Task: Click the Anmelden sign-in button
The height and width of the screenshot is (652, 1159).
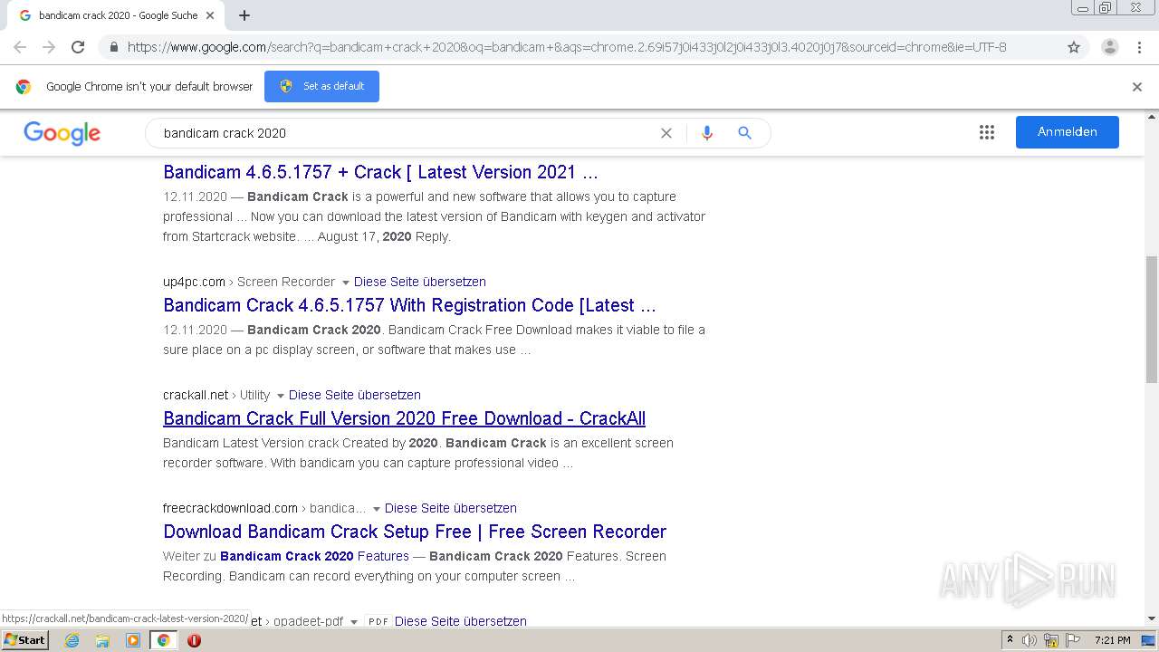Action: coord(1067,132)
